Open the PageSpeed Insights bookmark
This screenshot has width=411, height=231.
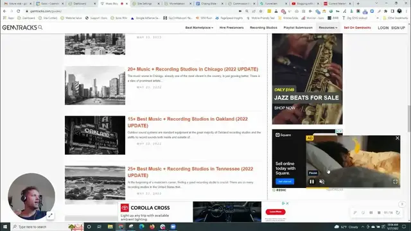(229, 18)
